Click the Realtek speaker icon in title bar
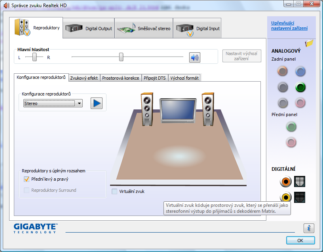Image resolution: width=323 pixels, height=252 pixels. (x=6, y=6)
